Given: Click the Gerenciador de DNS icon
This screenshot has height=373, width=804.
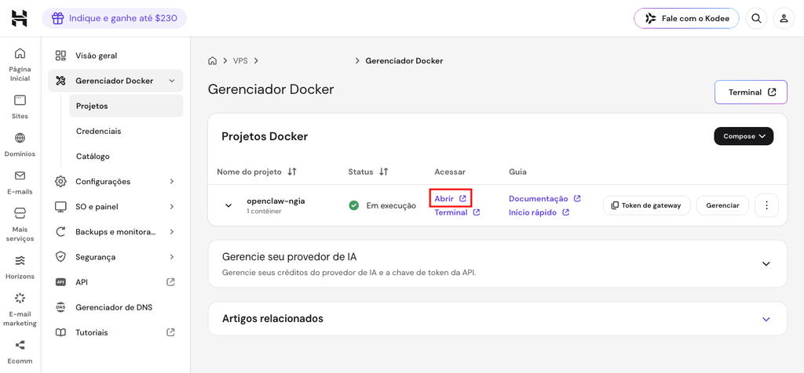Looking at the screenshot, I should pos(60,307).
